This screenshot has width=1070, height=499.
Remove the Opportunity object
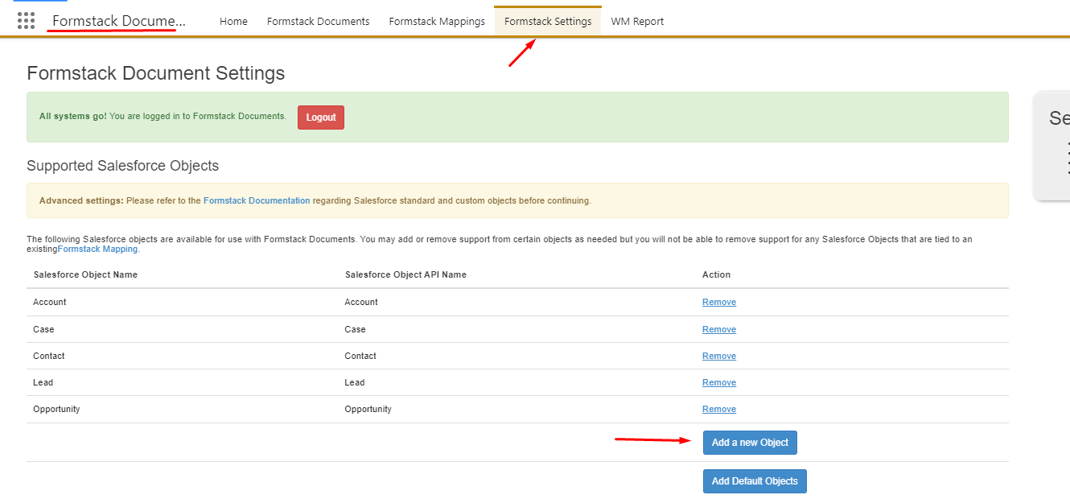pos(718,409)
